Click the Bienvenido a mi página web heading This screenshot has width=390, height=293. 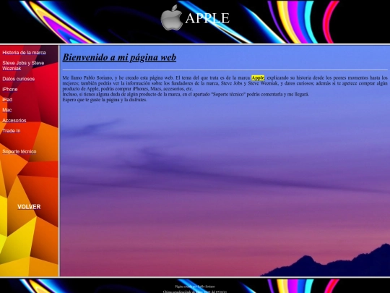[119, 57]
